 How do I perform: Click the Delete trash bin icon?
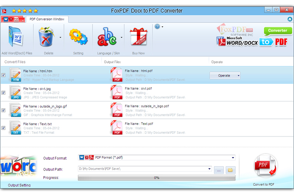[46, 37]
